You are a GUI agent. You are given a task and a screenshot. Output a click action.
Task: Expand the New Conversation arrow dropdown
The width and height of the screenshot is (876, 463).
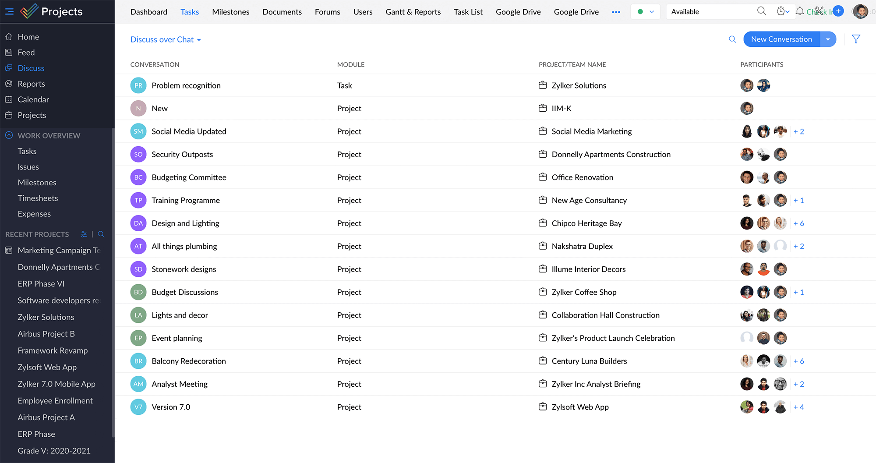828,39
